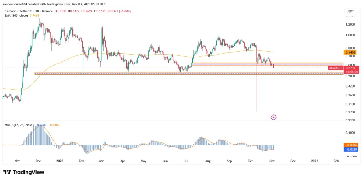The image size is (363, 180).
Task: Click the orange EMA 0.7468 price label
Action: point(350,52)
